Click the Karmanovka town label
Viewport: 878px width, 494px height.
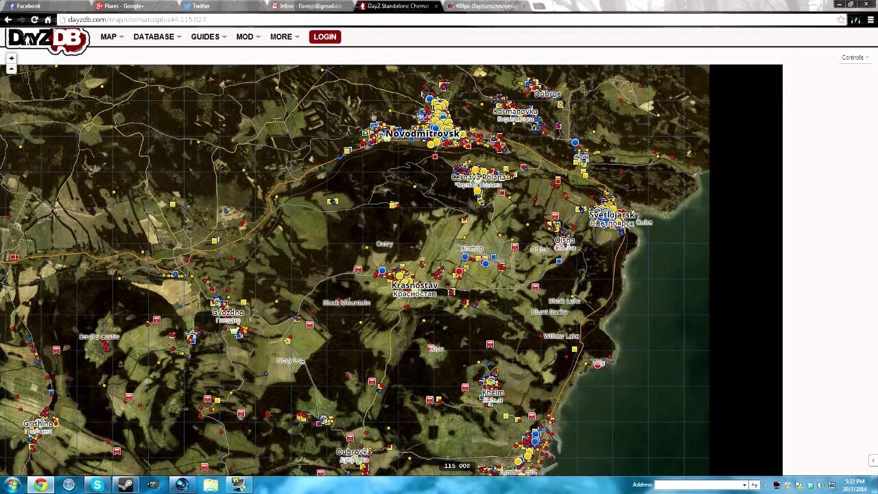(x=515, y=111)
